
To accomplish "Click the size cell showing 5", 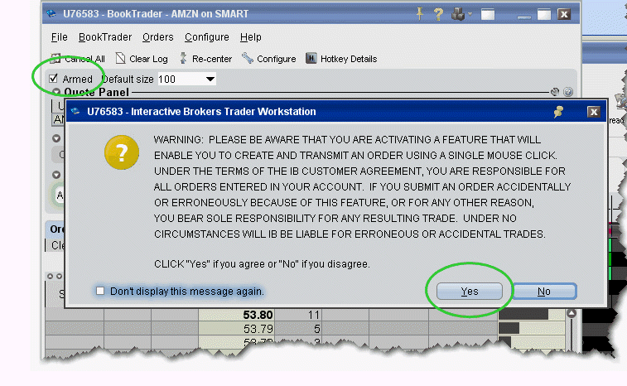I will [x=298, y=329].
